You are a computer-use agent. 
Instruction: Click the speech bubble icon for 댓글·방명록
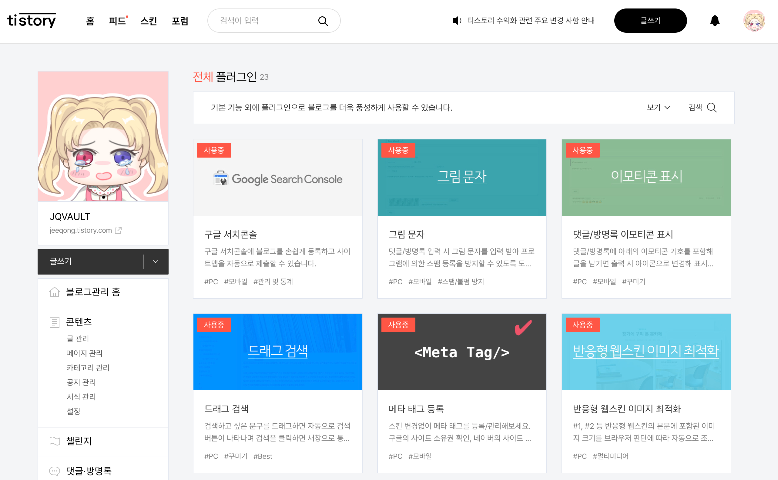(x=55, y=471)
